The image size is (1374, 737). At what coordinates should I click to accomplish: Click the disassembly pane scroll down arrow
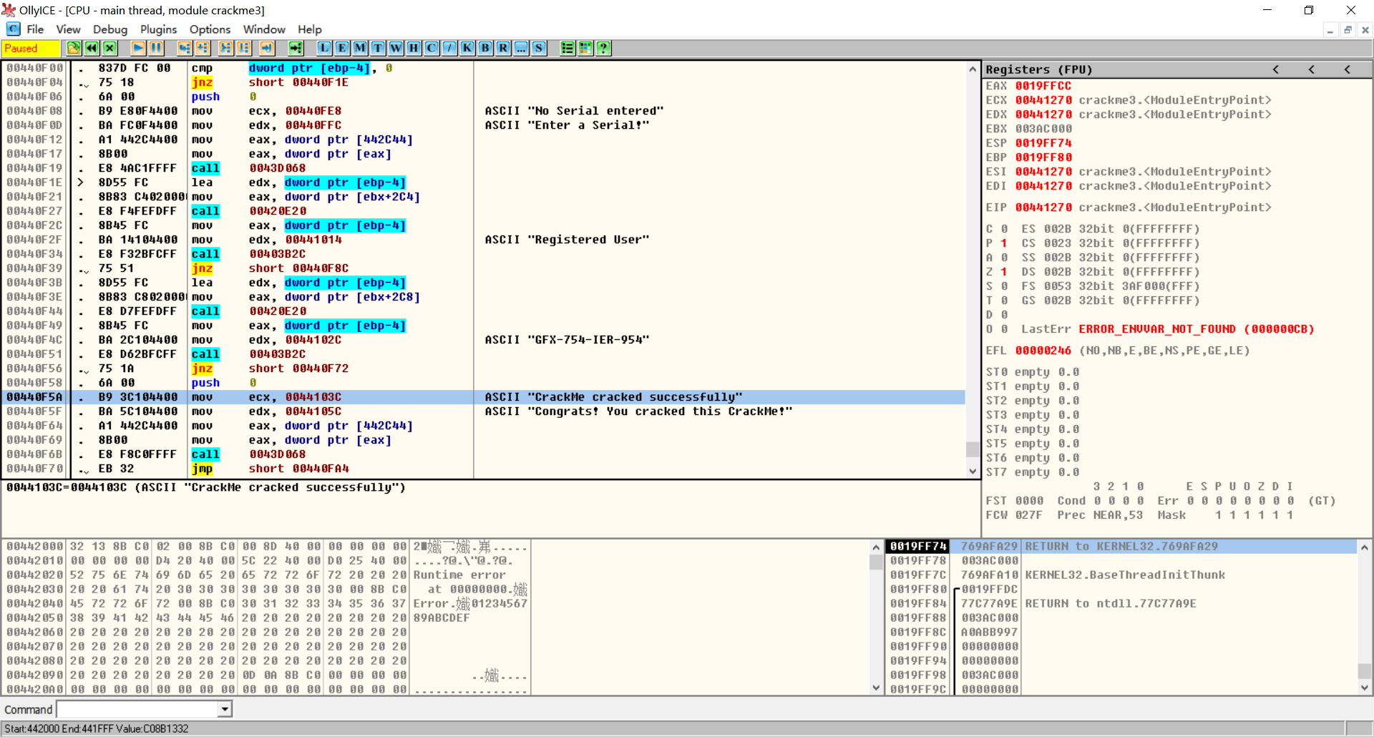pyautogui.click(x=972, y=471)
